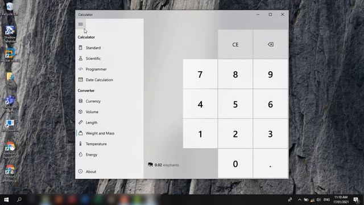The height and width of the screenshot is (205, 364).
Task: Tap the number 2 key
Action: (x=235, y=134)
